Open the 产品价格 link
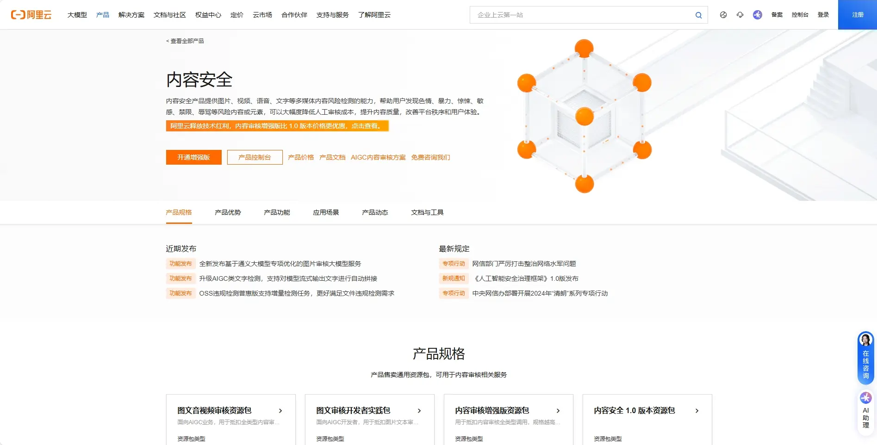The width and height of the screenshot is (877, 445). [x=301, y=157]
